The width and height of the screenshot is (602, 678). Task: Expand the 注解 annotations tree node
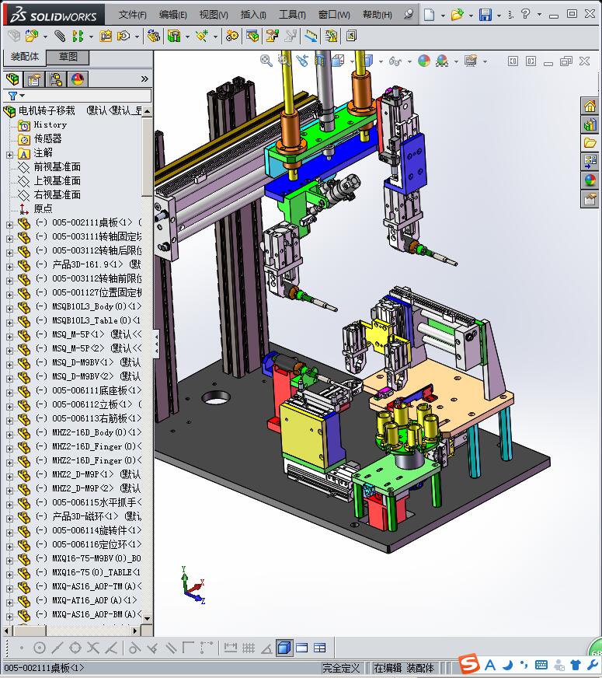[9, 155]
